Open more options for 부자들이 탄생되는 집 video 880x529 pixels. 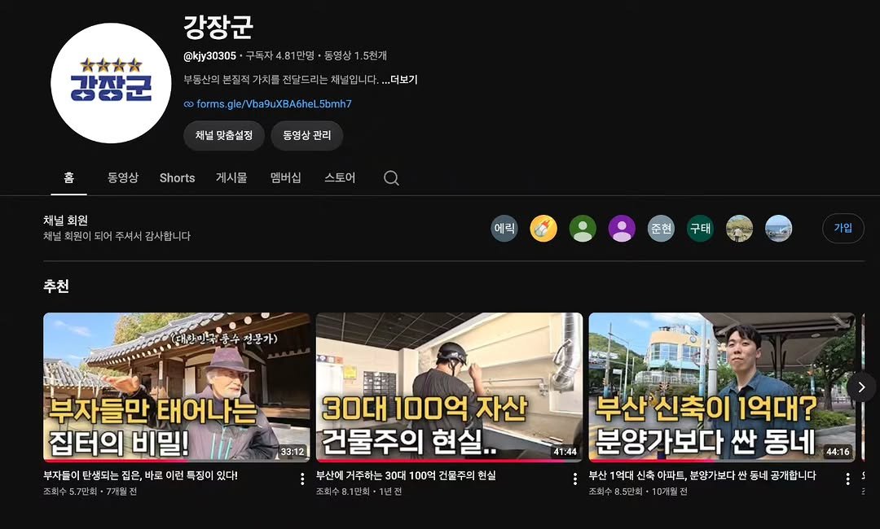pos(302,479)
